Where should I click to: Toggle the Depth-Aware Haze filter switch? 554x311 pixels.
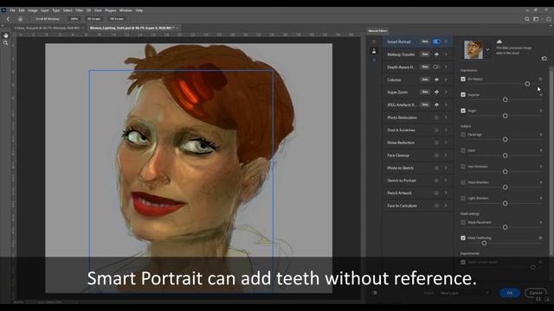tap(436, 67)
